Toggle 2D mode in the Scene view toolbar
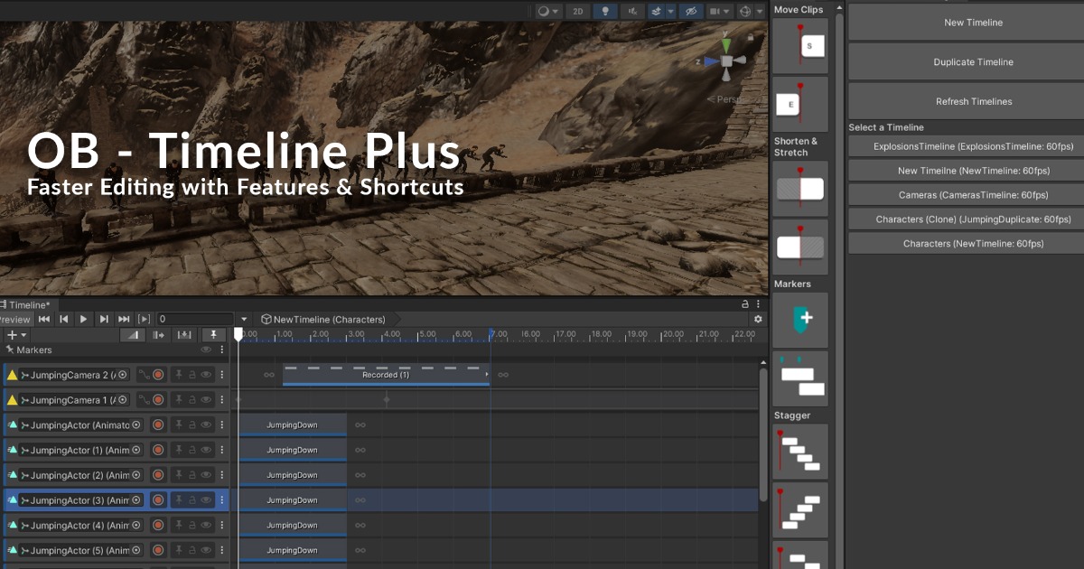 tap(577, 11)
